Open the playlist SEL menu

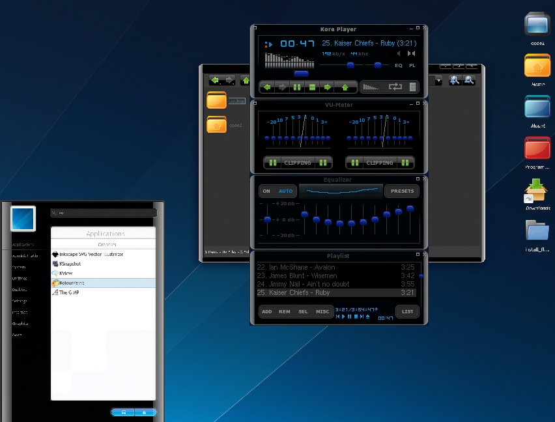pyautogui.click(x=304, y=312)
